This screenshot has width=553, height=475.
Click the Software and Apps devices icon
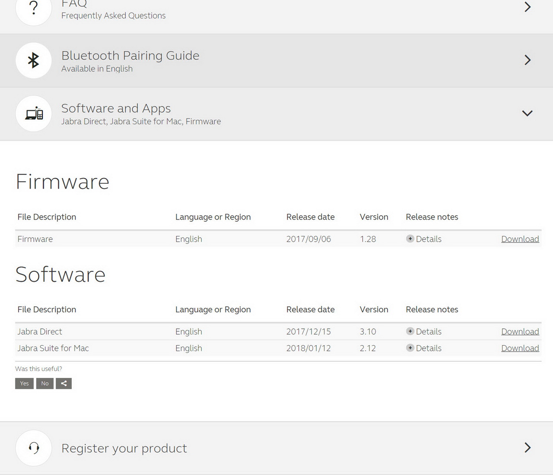(x=34, y=113)
